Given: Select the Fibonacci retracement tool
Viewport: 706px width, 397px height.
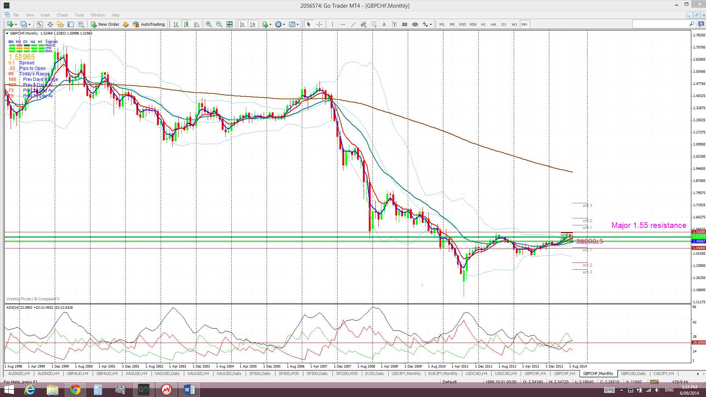Looking at the screenshot, I should tap(374, 24).
